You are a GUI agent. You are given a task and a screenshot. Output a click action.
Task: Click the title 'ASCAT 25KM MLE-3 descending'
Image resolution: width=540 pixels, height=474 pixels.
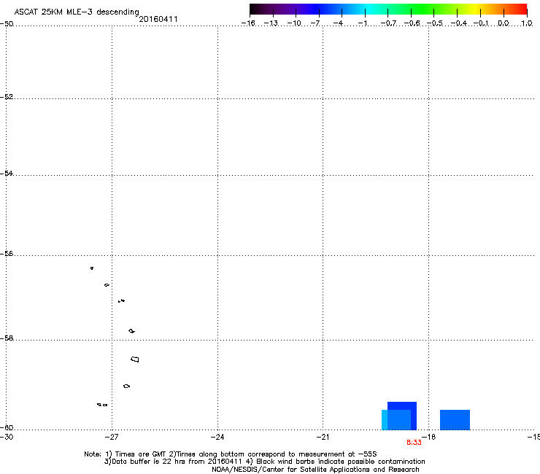(77, 12)
